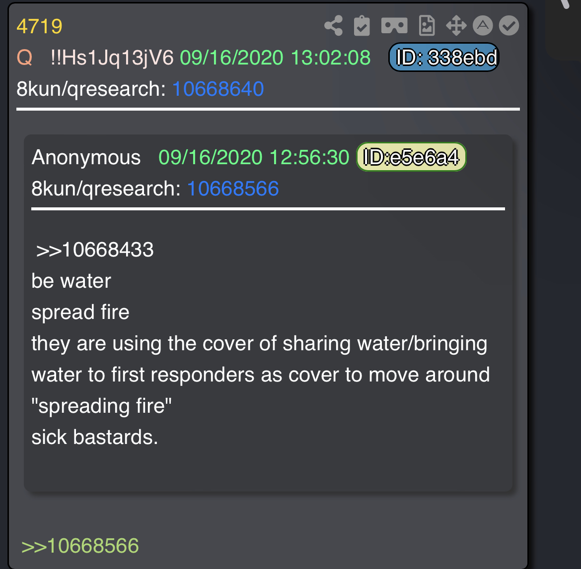
Task: Click the clipboard check icon
Action: click(x=362, y=25)
